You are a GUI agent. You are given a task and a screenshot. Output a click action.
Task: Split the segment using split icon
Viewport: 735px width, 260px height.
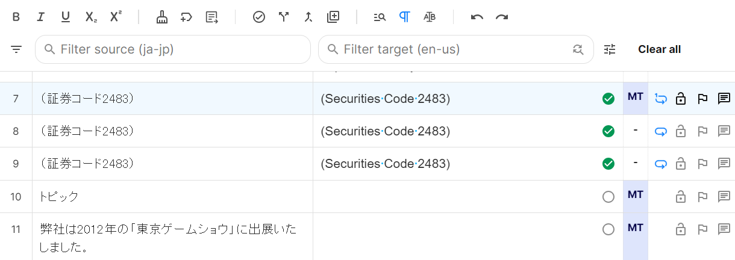[x=284, y=17]
